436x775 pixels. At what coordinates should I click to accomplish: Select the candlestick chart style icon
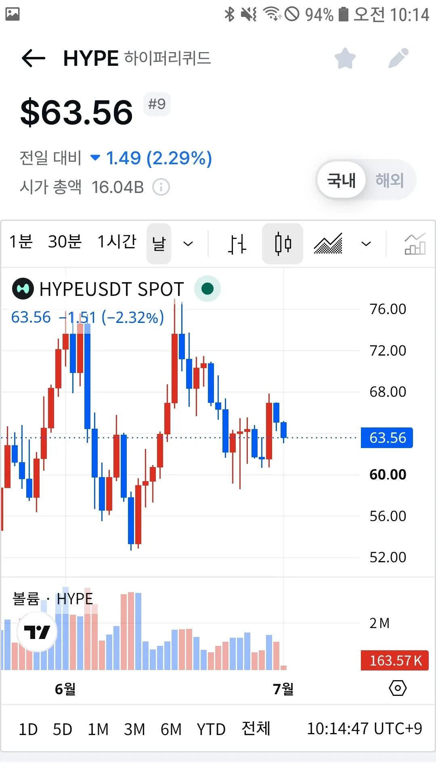[283, 244]
